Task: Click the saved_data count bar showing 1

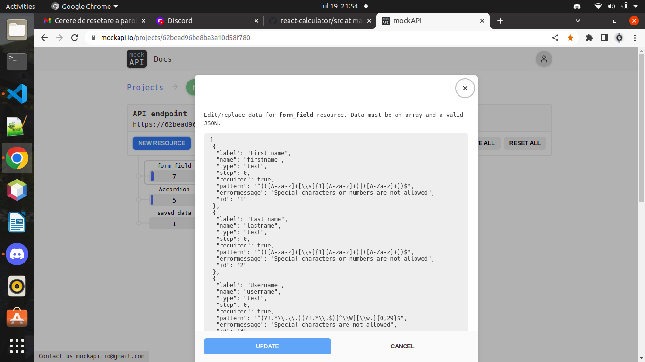Action: 173,224
